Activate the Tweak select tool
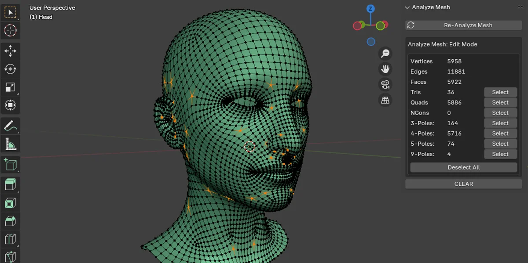The height and width of the screenshot is (263, 528). [11, 12]
